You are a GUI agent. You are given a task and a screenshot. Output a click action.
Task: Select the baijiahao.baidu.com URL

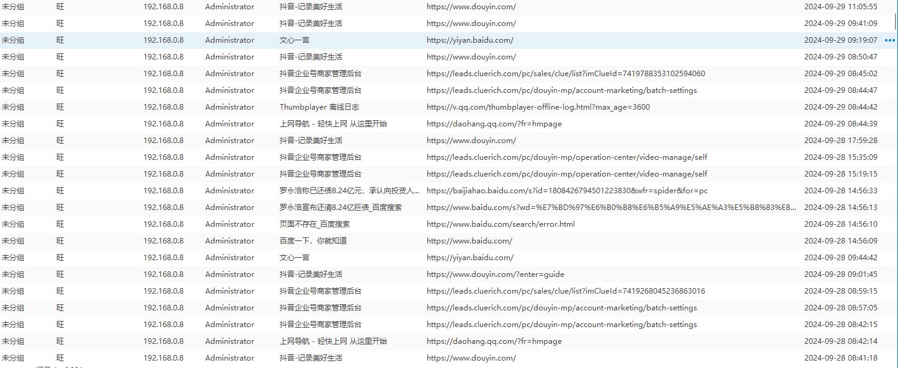(x=567, y=191)
